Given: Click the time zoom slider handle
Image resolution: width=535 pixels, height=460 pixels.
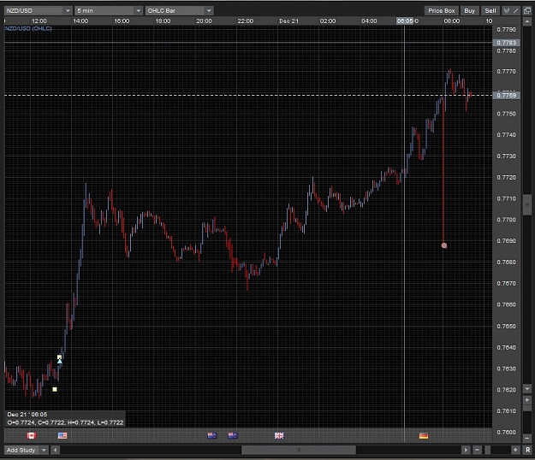Looking at the screenshot, I should tap(488, 450).
